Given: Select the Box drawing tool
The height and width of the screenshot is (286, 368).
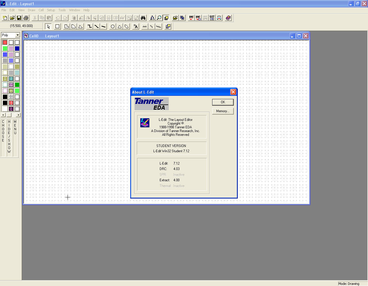Looking at the screenshot, I should coord(57,26).
